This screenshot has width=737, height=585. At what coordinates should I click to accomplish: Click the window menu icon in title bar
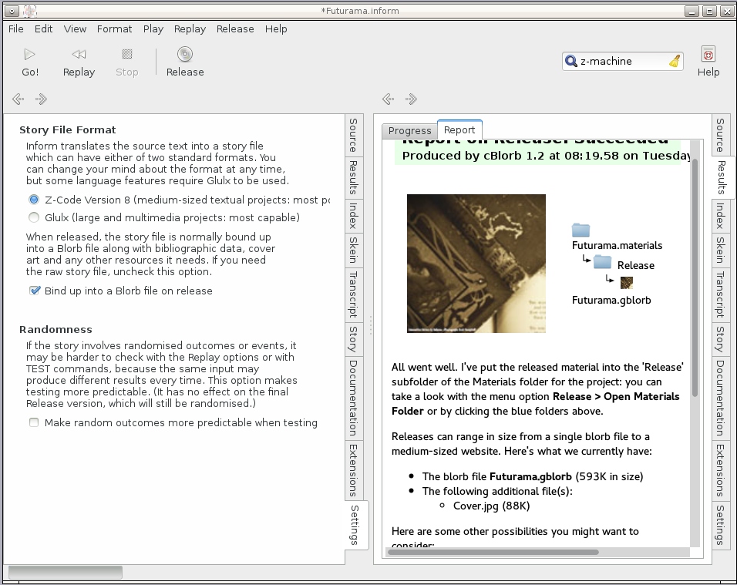[12, 11]
